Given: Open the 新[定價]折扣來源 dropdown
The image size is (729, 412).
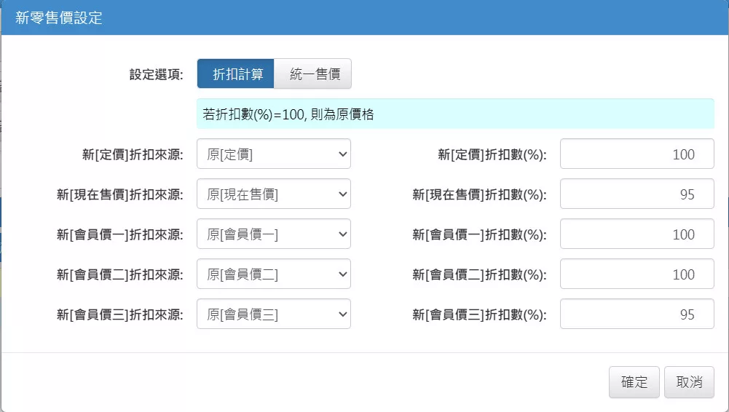Looking at the screenshot, I should coord(273,154).
